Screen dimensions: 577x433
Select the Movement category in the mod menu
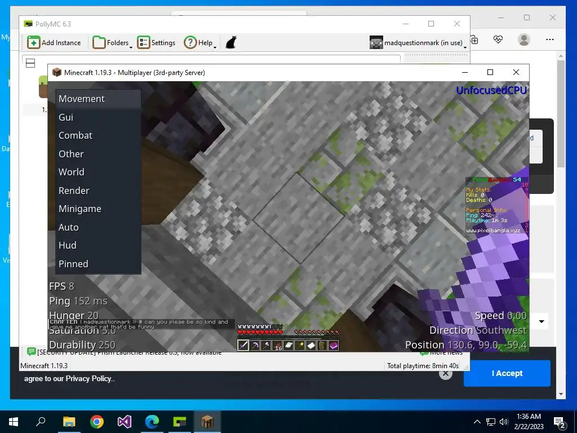[x=98, y=99]
